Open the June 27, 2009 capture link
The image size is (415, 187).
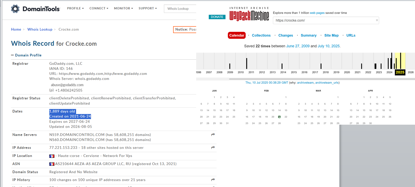(298, 46)
